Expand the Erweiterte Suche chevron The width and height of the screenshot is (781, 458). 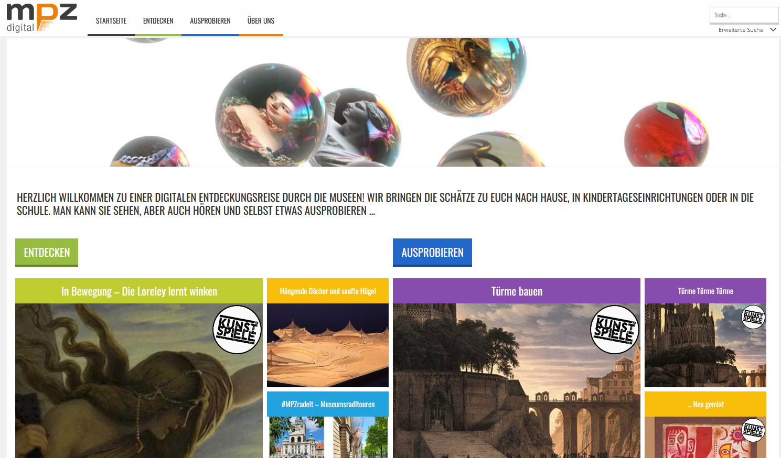tap(773, 30)
